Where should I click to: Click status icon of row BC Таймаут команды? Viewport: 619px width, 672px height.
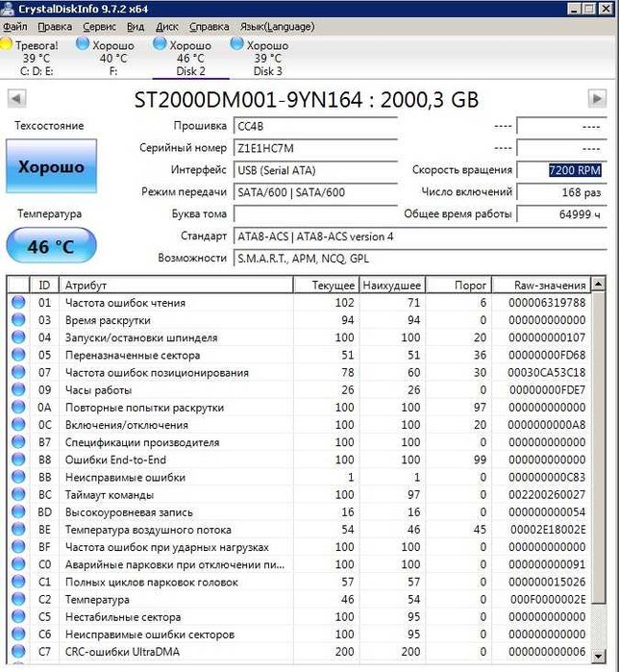(x=18, y=494)
